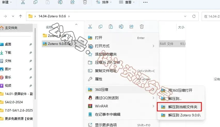Go up one folder level

click(20, 16)
